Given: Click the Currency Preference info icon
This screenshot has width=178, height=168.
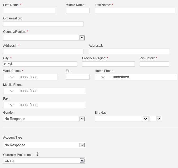Looking at the screenshot, I should 37,154.
